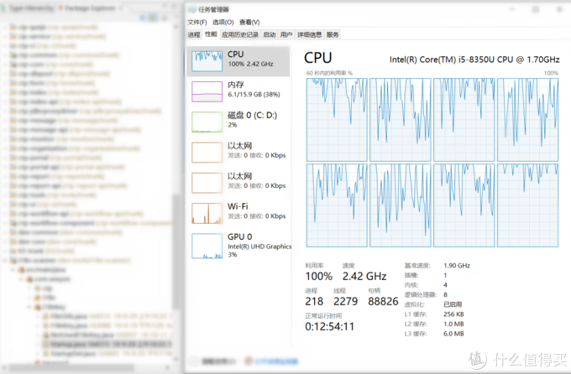Click the thread count 2279
Image resolution: width=571 pixels, height=374 pixels.
pos(346,301)
